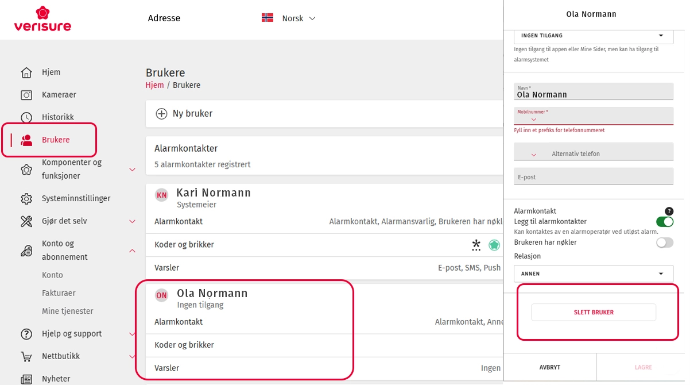
Task: Click the asterisk code icon in Kari's row
Action: click(476, 245)
